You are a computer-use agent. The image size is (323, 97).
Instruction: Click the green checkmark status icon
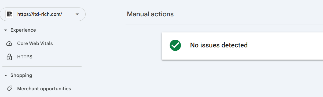[175, 45]
